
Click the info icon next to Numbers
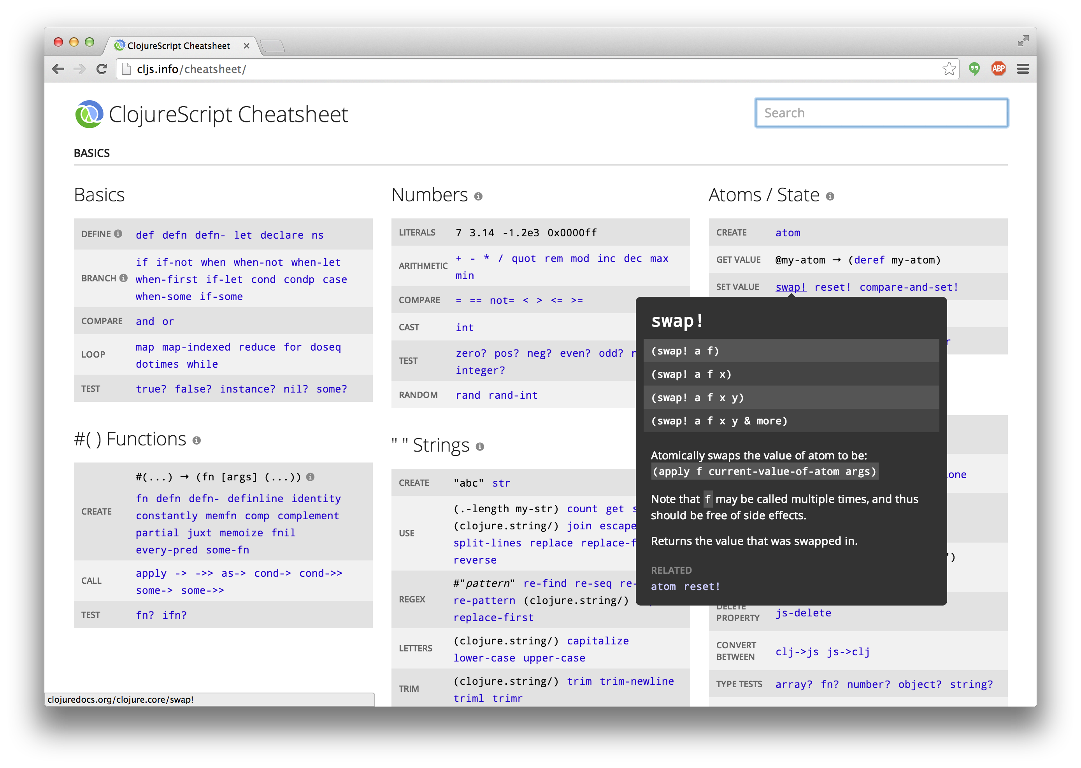point(478,196)
